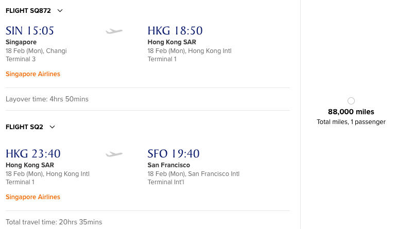The height and width of the screenshot is (229, 397).
Task: Click the Layover time 4hrs 50mins text
Action: tap(47, 99)
